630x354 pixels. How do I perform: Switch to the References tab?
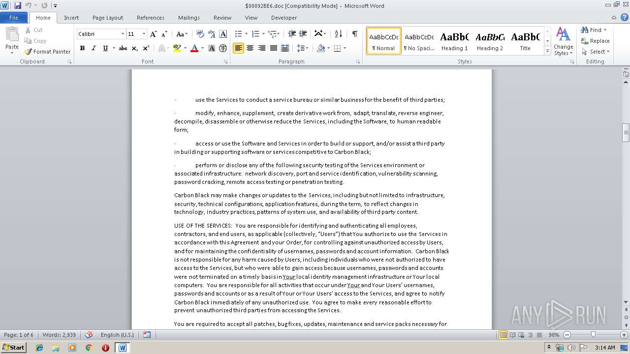pos(151,18)
